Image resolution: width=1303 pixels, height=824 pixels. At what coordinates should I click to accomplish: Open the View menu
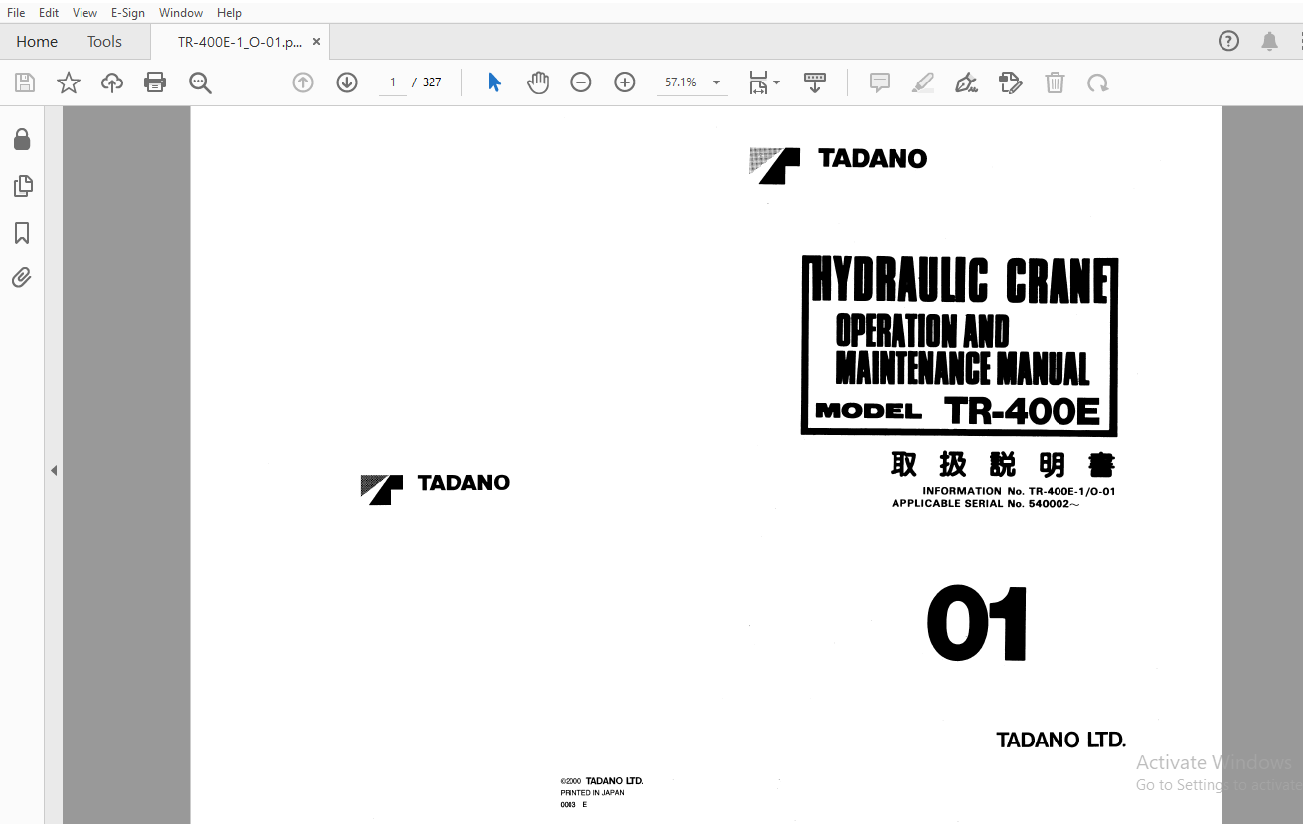click(85, 13)
